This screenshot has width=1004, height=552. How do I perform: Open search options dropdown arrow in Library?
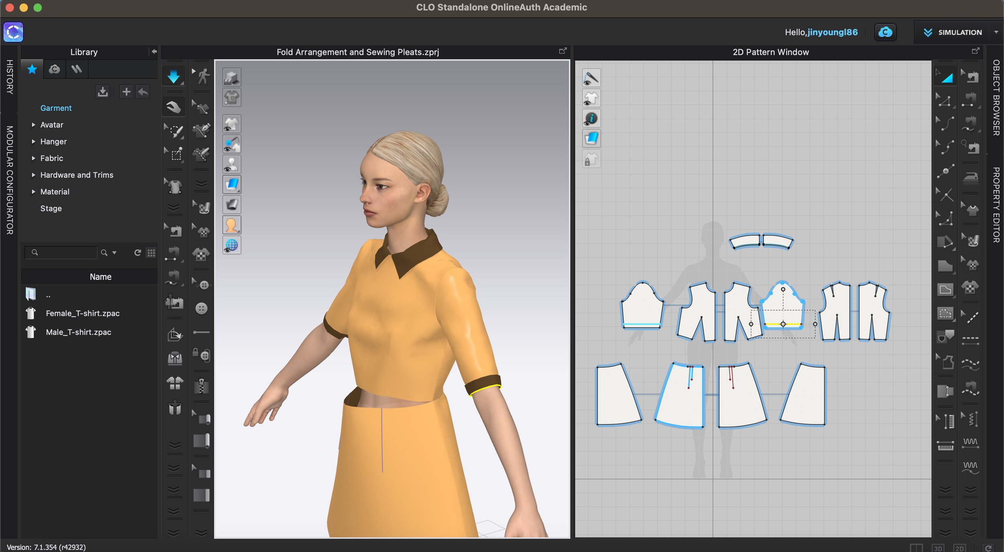114,253
